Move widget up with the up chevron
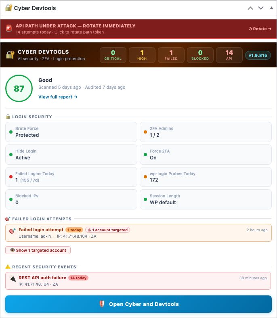 pyautogui.click(x=250, y=8)
